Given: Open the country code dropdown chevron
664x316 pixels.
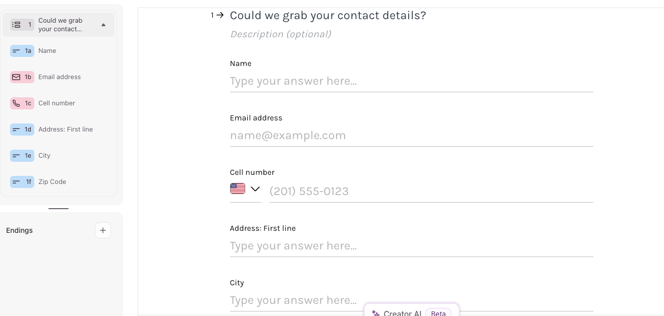Looking at the screenshot, I should [255, 189].
